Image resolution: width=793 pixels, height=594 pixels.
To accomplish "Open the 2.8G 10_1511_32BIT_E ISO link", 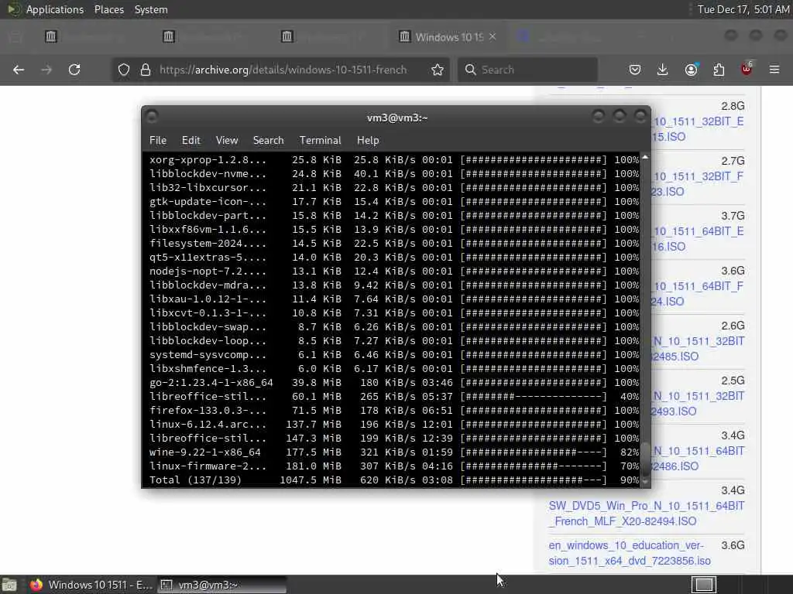I will pyautogui.click(x=697, y=129).
